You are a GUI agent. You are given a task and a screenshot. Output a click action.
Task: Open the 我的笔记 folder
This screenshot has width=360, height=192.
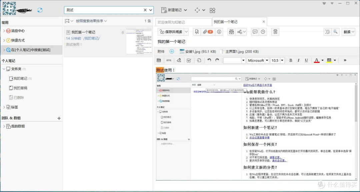coord(20,79)
